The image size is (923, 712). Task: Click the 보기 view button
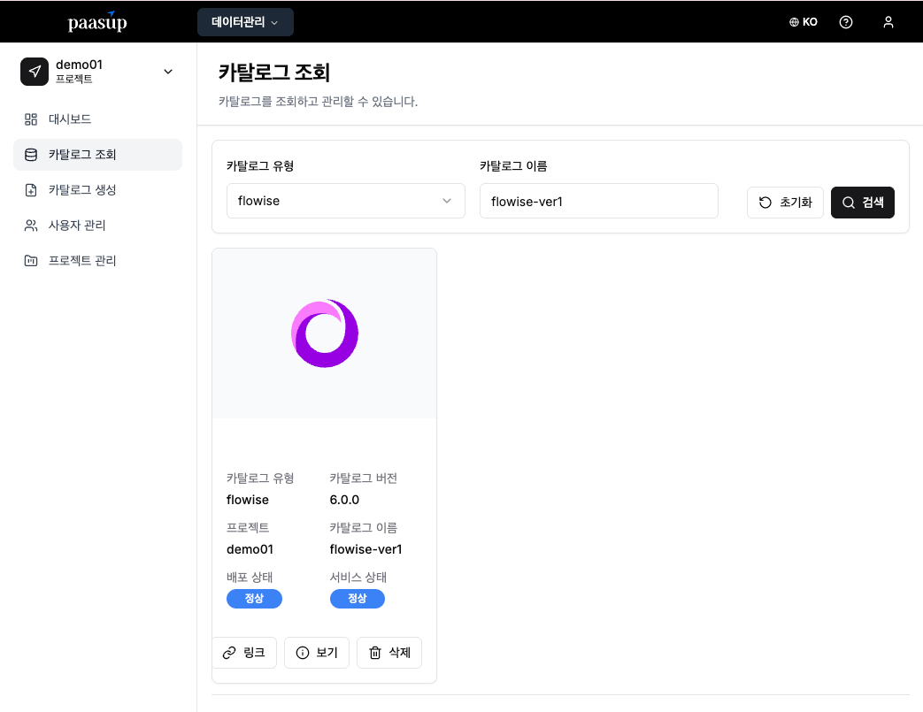[x=317, y=653]
